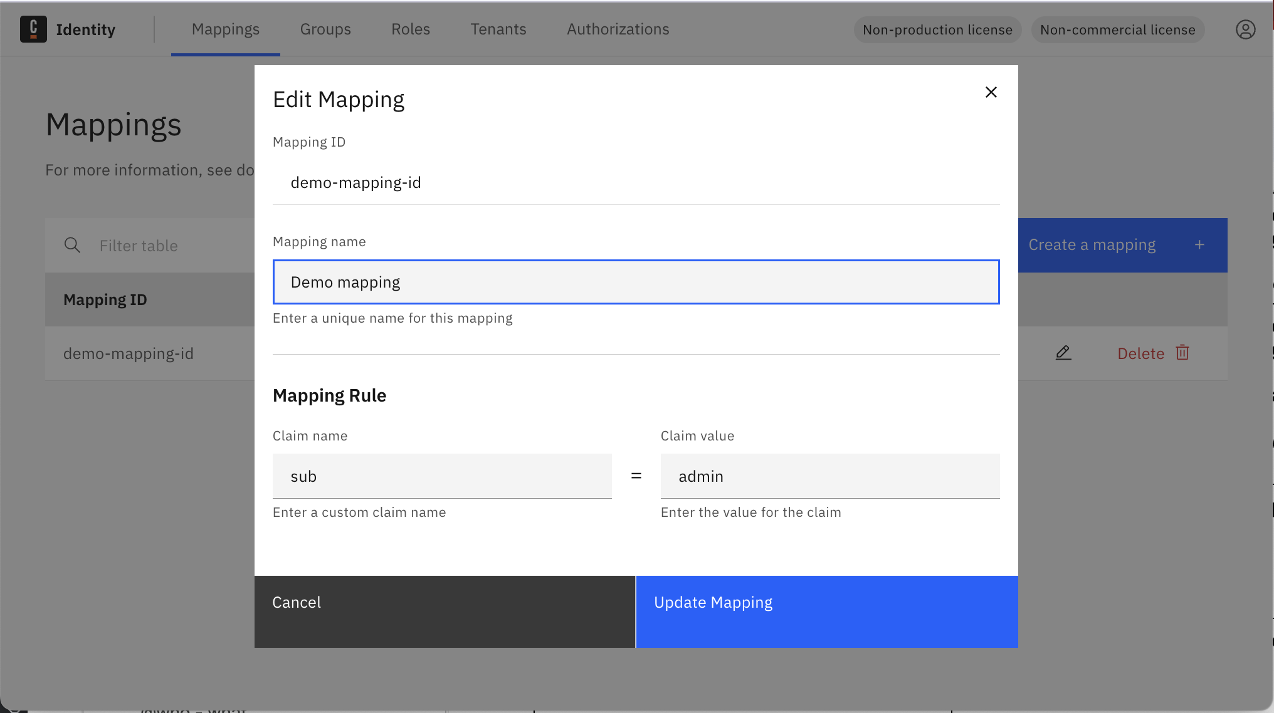The image size is (1274, 713).
Task: Open the user profile icon
Action: (1245, 29)
